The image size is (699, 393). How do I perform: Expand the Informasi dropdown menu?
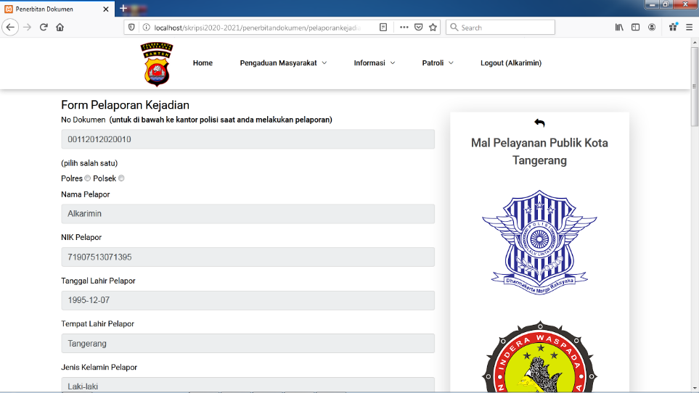pos(375,63)
